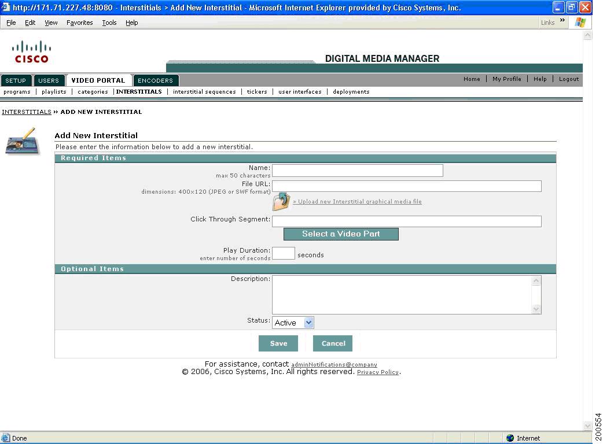This screenshot has height=444, width=603.
Task: Click the adminNotifications@company email link
Action: click(334, 364)
